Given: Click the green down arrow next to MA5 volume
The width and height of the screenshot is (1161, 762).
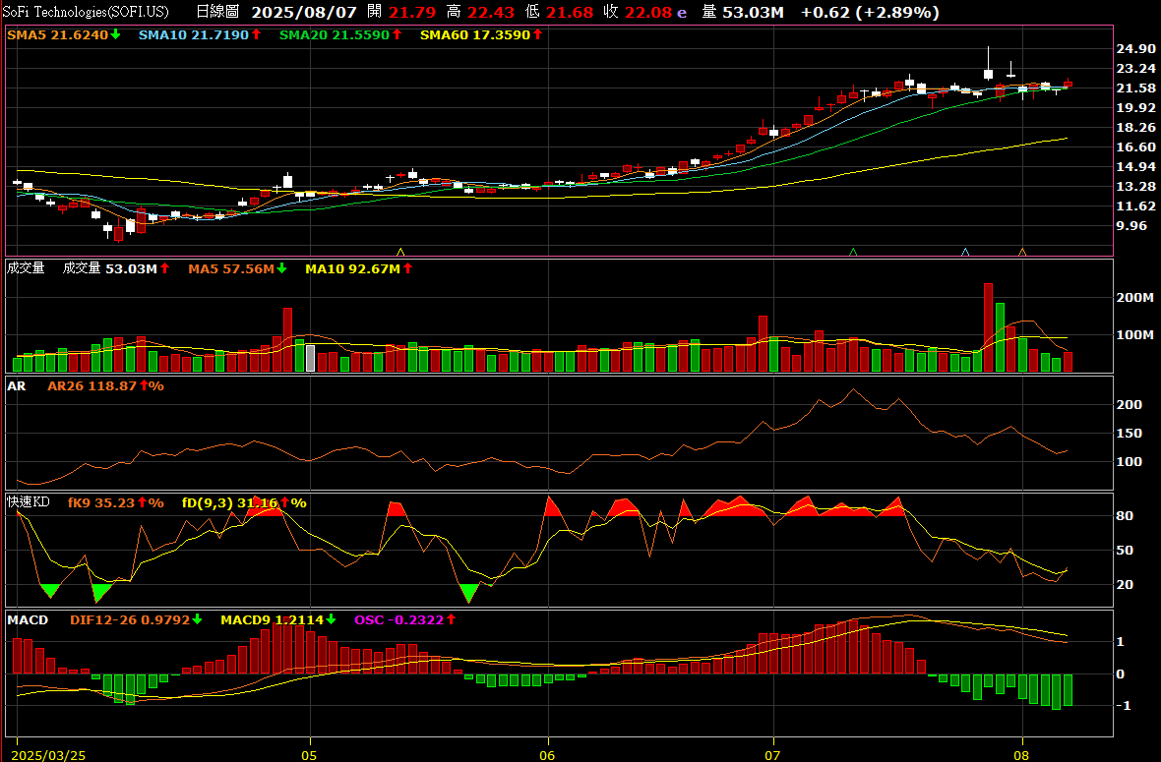Looking at the screenshot, I should (x=281, y=268).
